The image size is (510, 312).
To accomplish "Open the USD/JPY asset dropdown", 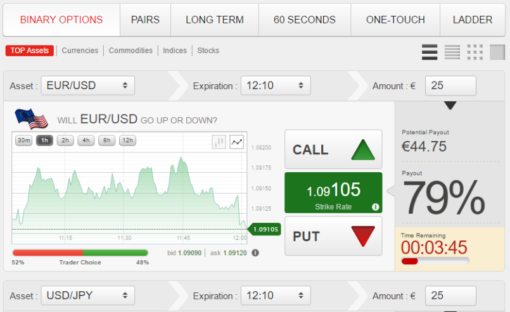I will [88, 296].
